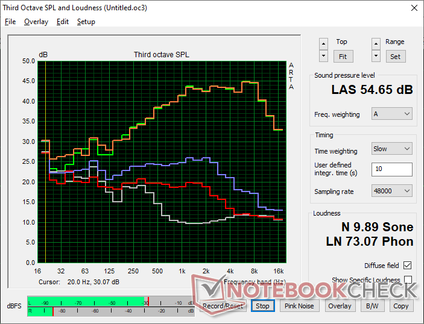Open the Freq. weighting dropdown

(x=392, y=114)
